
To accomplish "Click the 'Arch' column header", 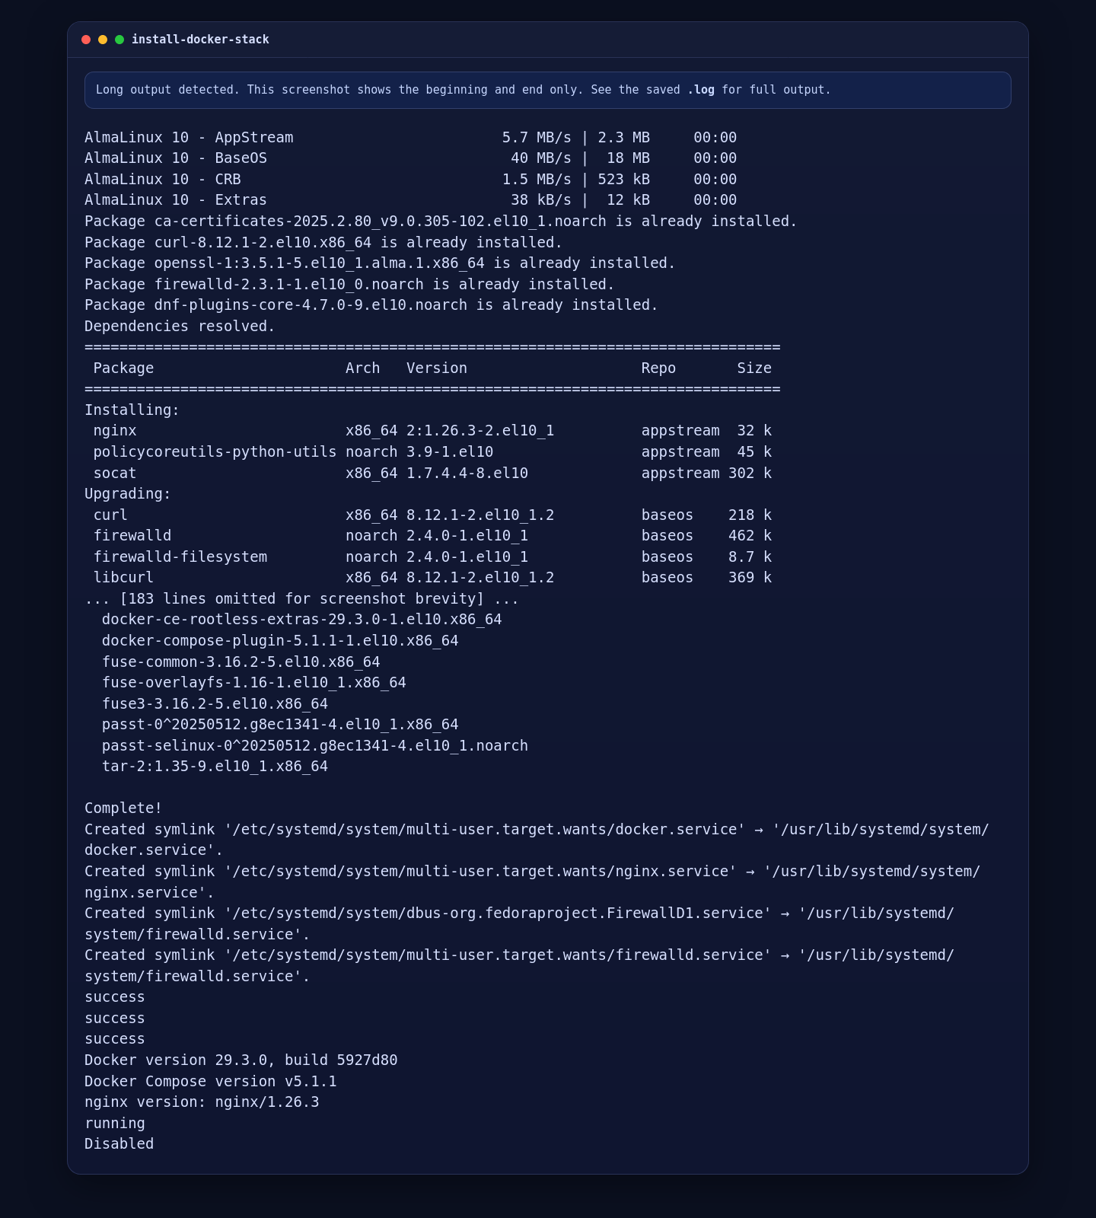I will [x=363, y=368].
